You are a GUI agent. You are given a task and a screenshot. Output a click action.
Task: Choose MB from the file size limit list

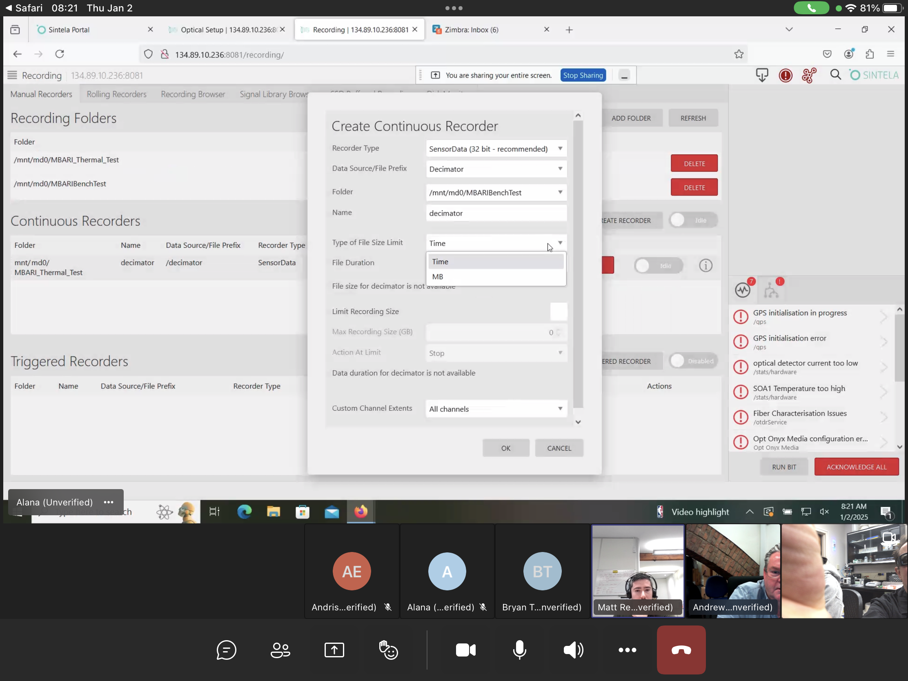[x=496, y=277]
